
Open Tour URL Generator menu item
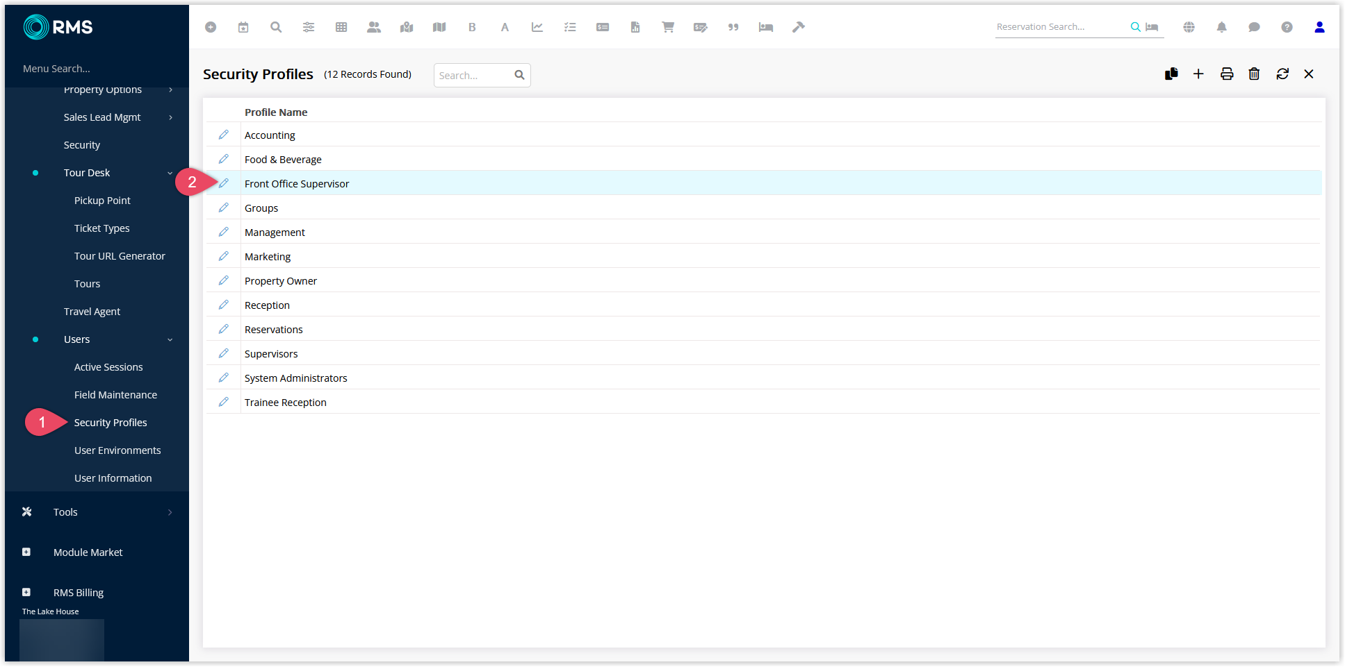tap(120, 256)
